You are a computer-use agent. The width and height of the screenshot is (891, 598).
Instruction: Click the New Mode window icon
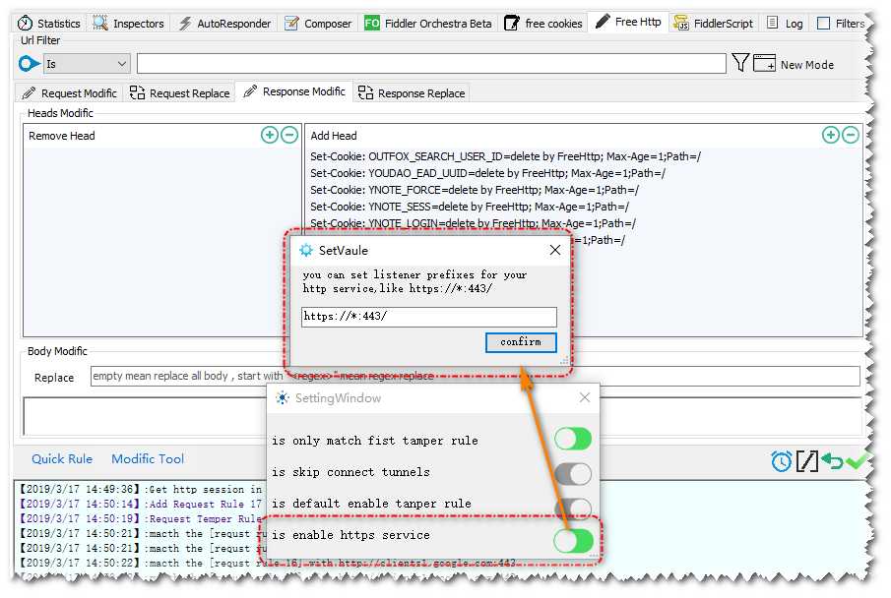[764, 63]
